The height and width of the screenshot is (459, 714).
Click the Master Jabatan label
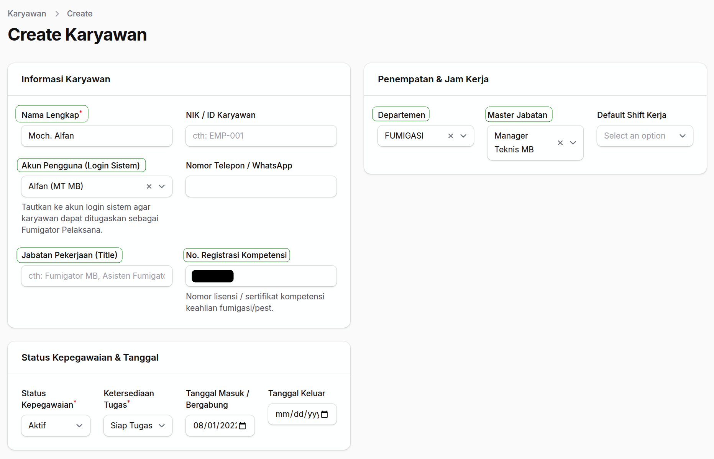[517, 115]
